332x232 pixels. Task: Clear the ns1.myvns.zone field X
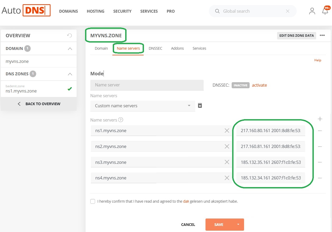[227, 131]
